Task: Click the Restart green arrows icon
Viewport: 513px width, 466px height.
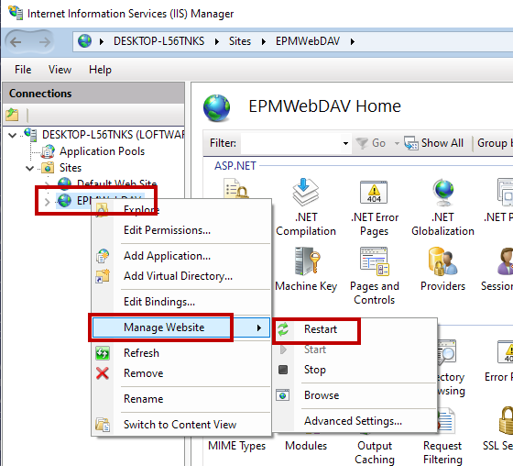Action: coord(283,329)
